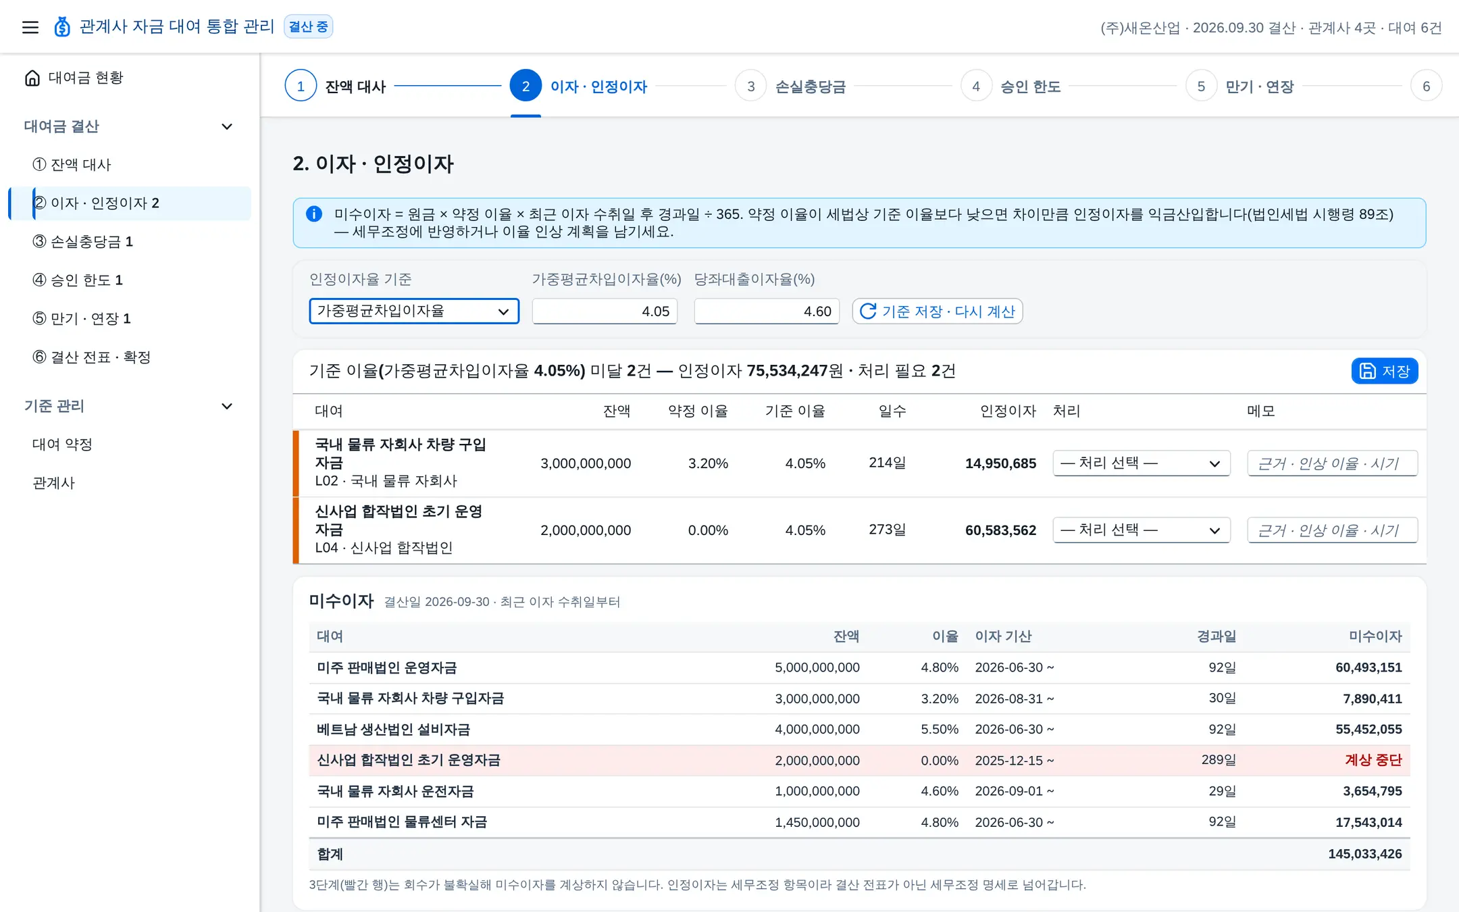Collapse the 대여금 결산 section chevron

[227, 127]
